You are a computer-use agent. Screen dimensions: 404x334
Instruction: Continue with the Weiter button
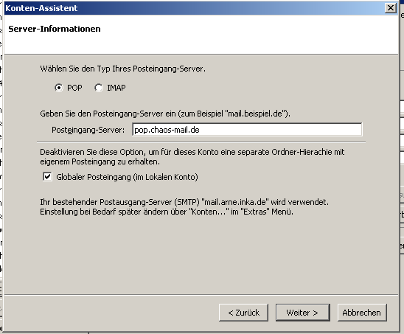click(x=303, y=313)
